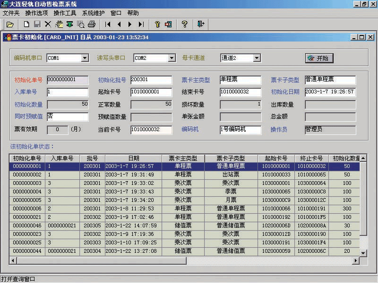
Task: Click the exit door icon in toolbar
Action: tap(201, 24)
